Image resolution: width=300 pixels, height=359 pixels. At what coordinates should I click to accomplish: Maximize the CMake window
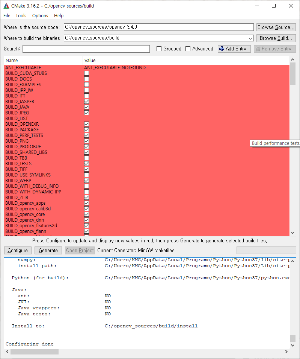[273, 6]
